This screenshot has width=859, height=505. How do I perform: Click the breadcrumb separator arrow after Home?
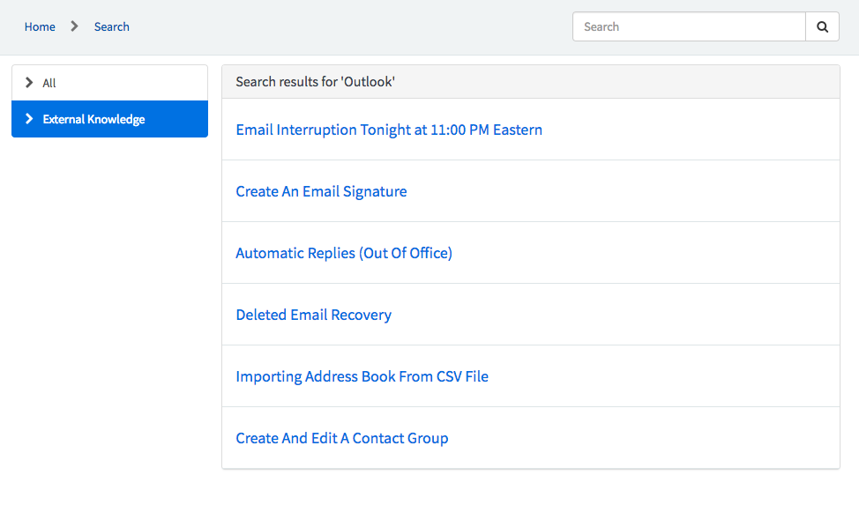point(74,26)
